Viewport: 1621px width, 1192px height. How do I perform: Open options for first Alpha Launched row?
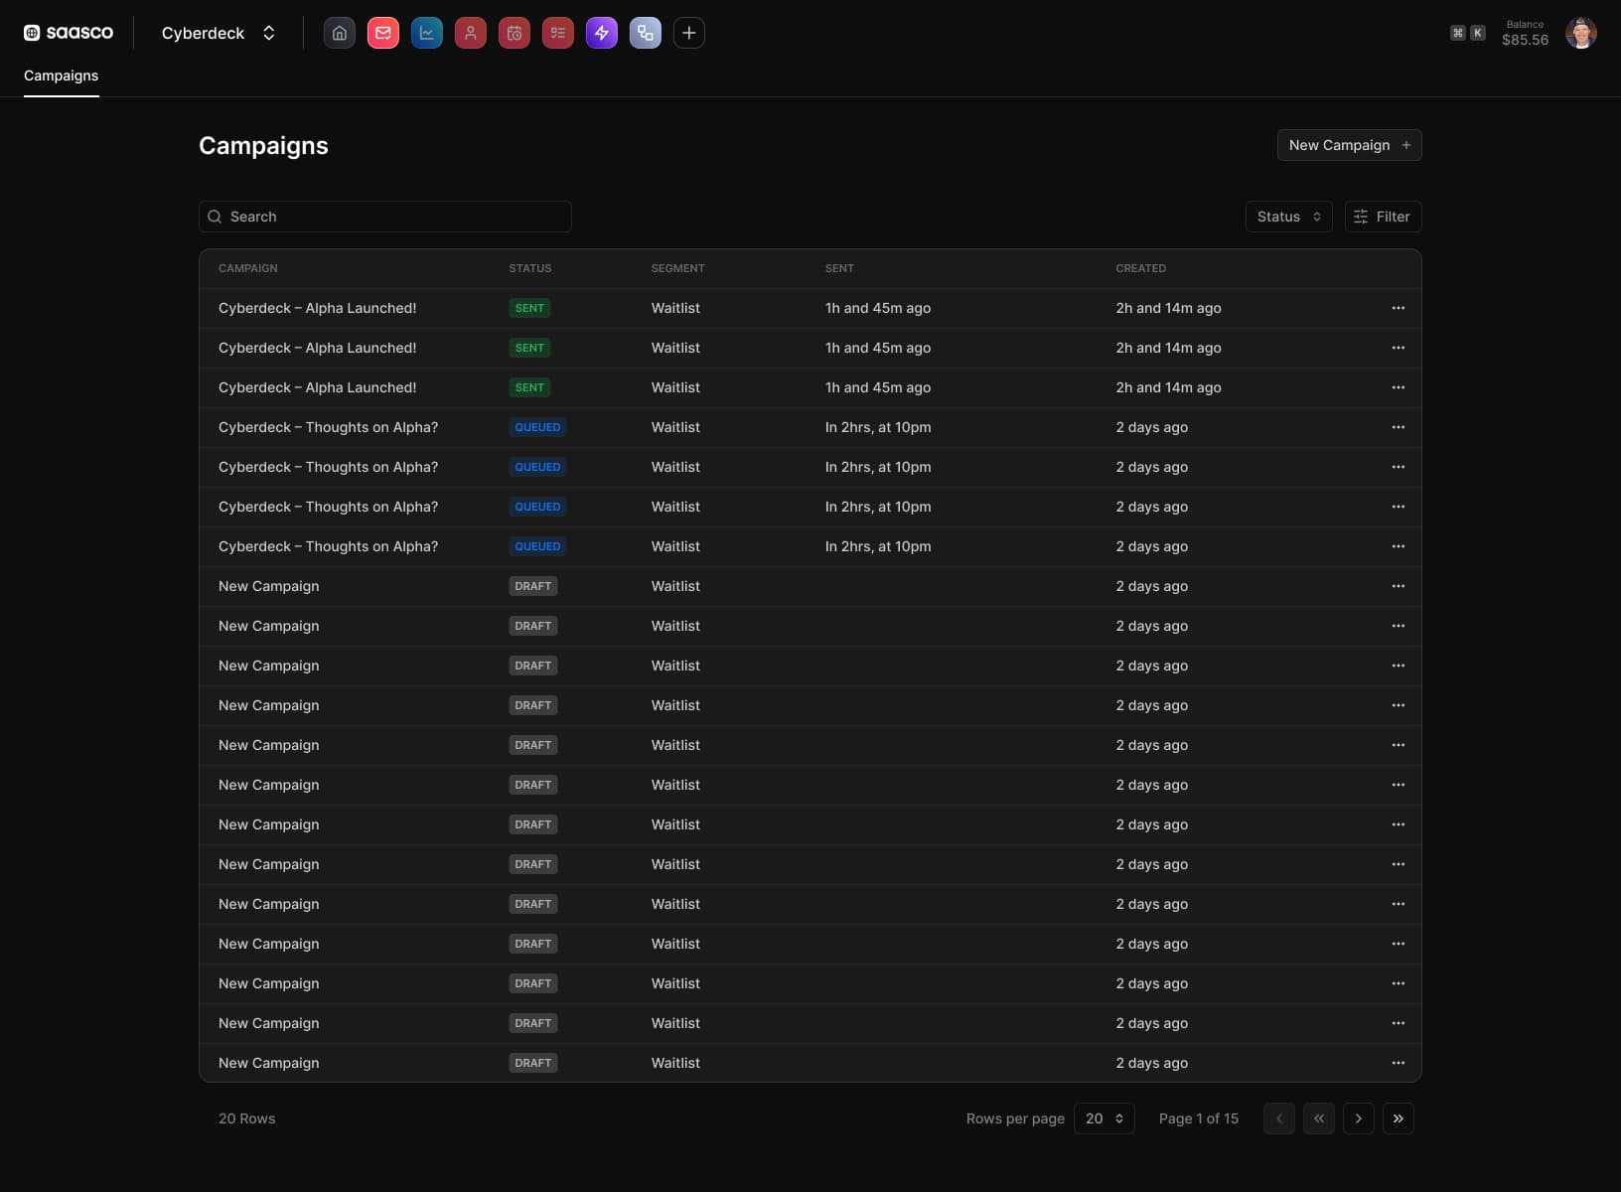point(1398,308)
